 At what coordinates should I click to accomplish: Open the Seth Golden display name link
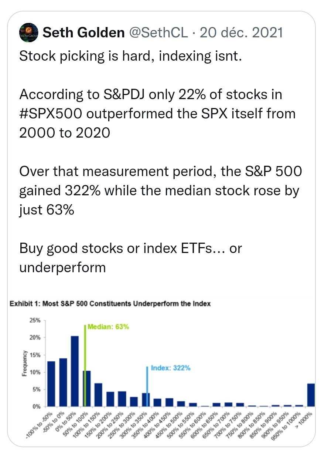click(83, 33)
